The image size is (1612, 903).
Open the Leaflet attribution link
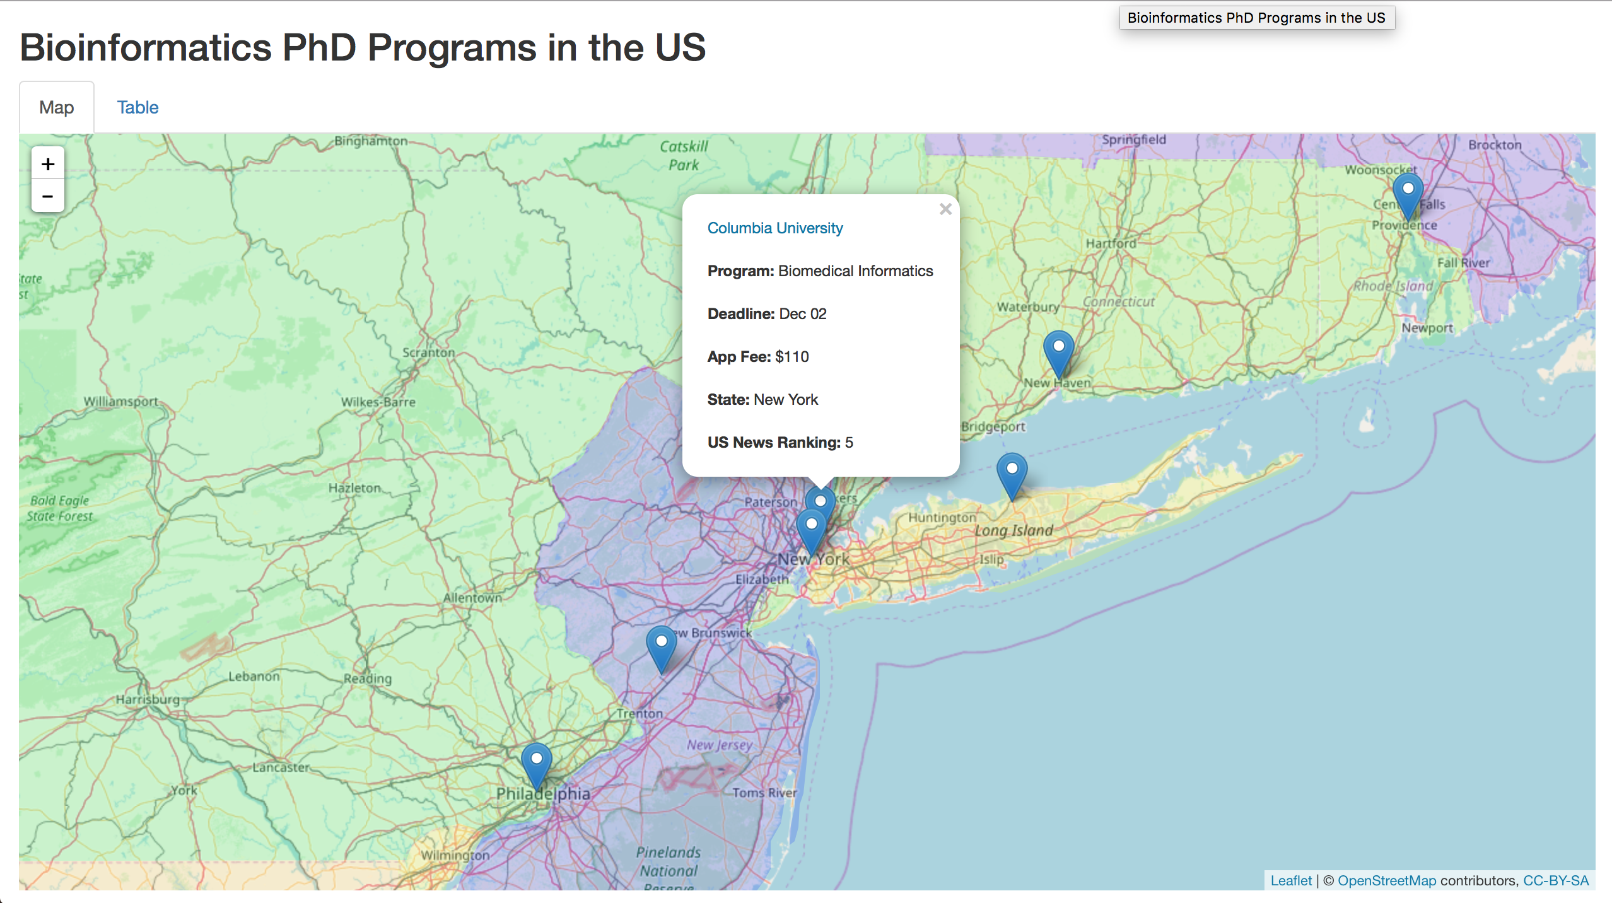pos(1290,880)
